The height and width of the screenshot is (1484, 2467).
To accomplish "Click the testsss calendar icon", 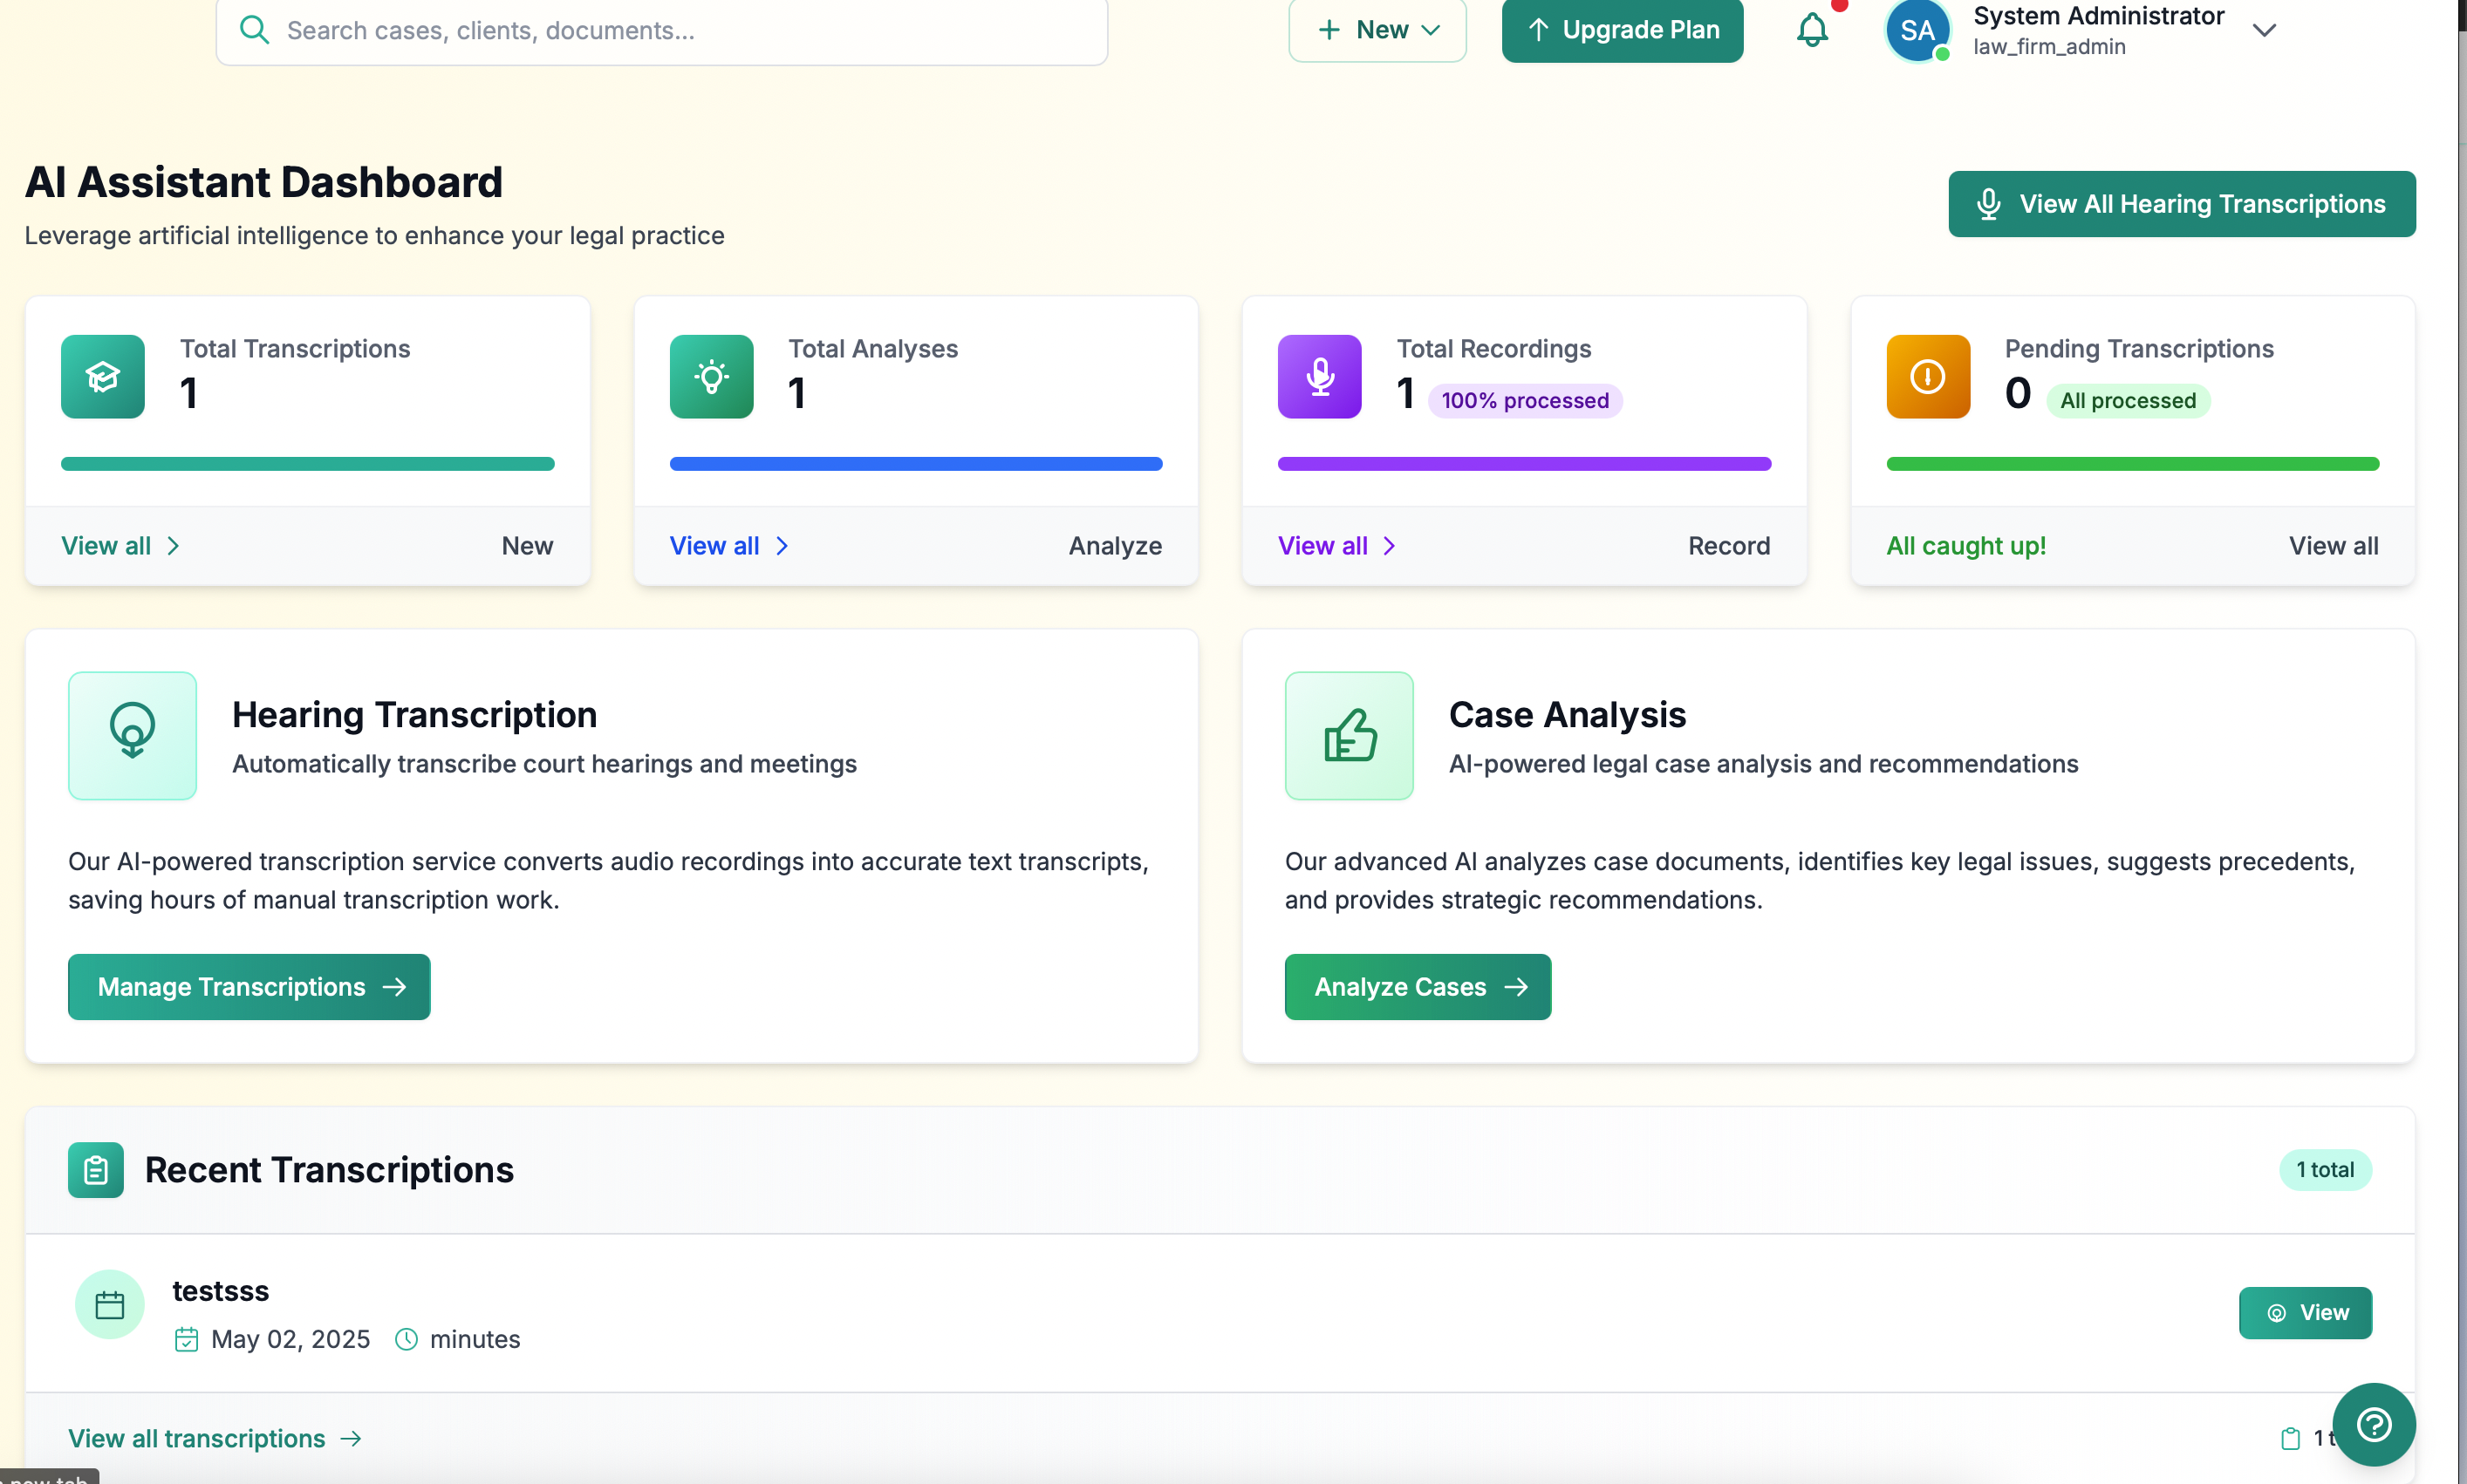I will (x=109, y=1304).
